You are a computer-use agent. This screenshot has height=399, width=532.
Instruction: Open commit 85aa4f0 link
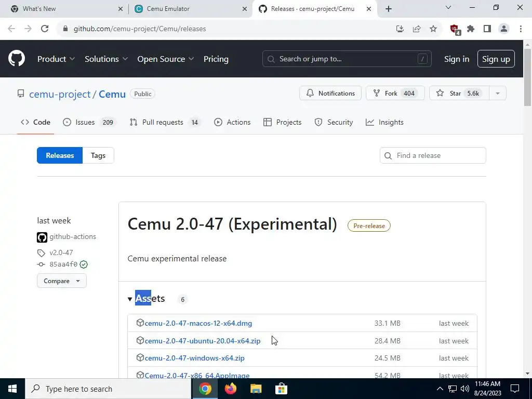pyautogui.click(x=63, y=264)
